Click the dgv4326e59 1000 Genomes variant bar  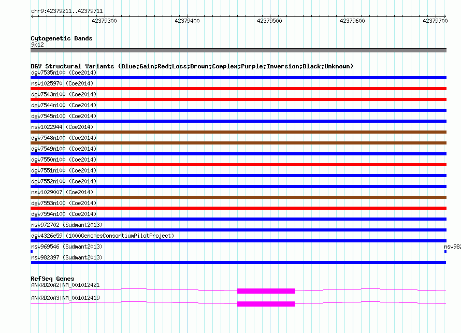(238, 241)
